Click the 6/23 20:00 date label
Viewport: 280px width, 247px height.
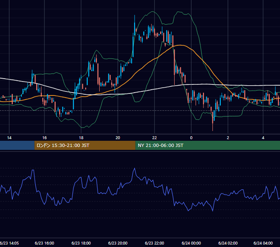(118, 243)
